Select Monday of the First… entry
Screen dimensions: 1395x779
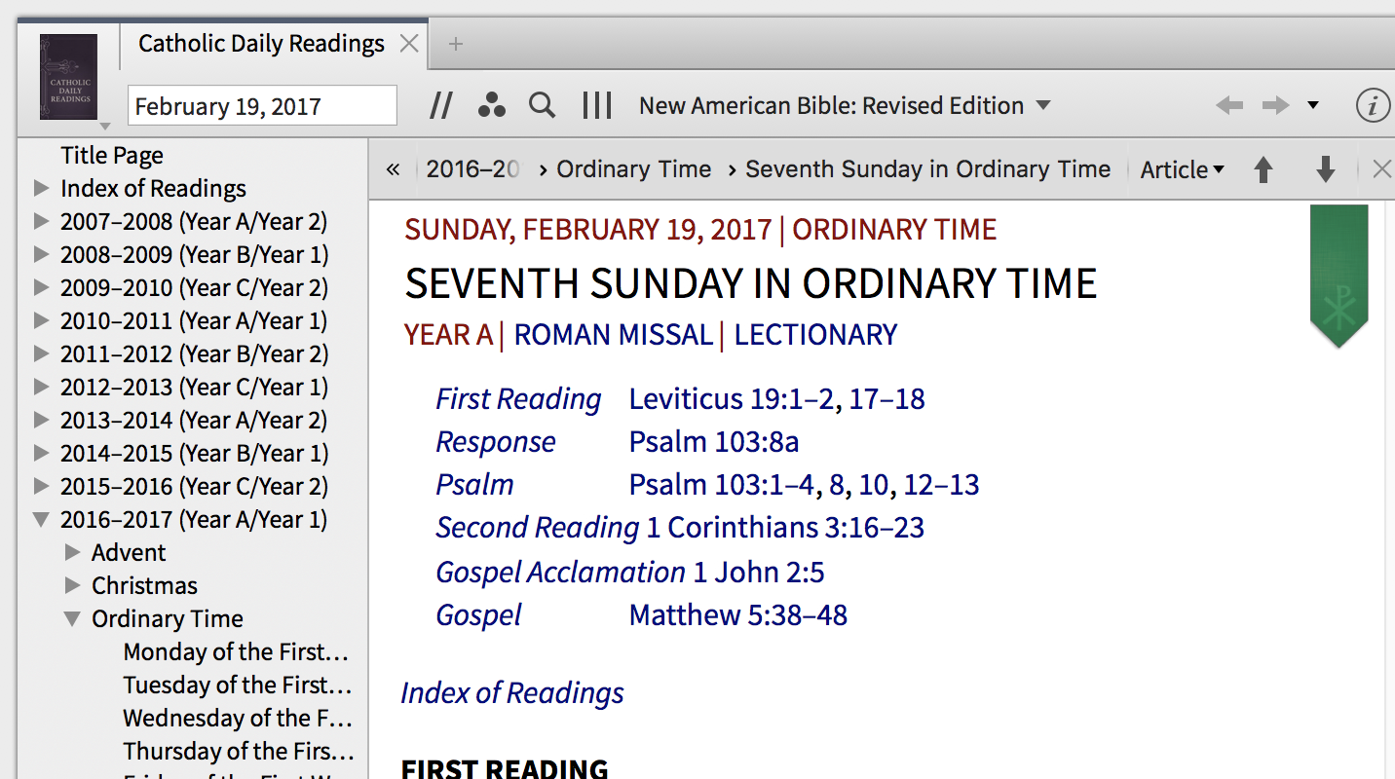[x=236, y=651]
